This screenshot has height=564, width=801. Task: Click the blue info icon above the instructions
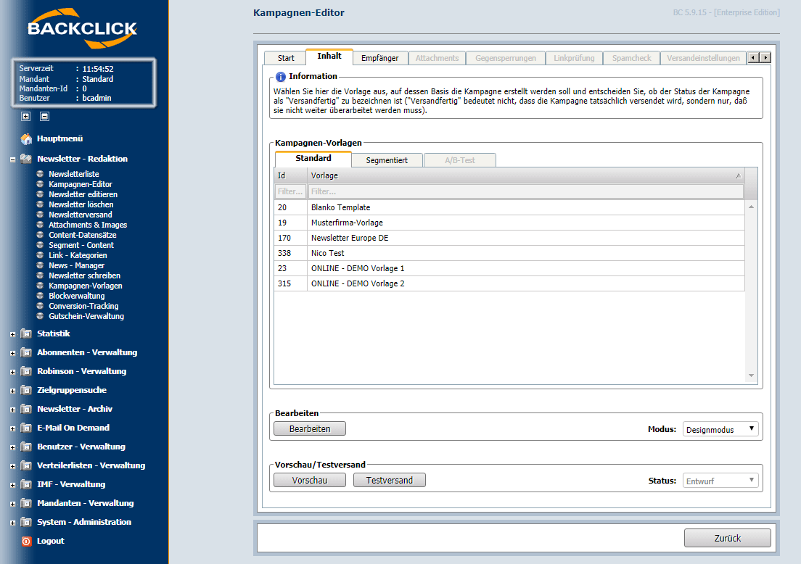[281, 76]
